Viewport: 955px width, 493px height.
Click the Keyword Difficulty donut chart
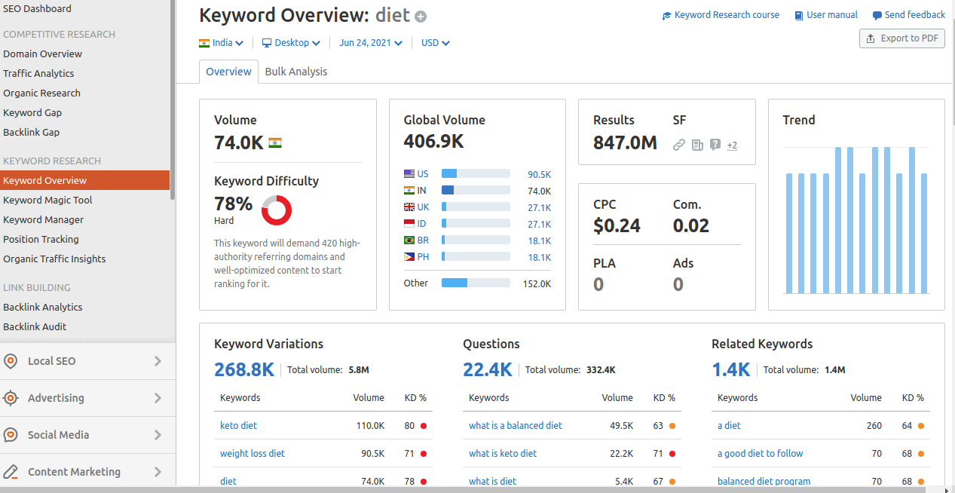click(x=277, y=210)
